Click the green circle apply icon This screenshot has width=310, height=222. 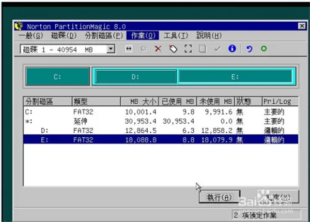(263, 49)
